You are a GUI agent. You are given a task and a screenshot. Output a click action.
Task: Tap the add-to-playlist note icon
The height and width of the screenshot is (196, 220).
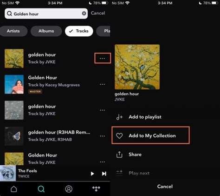tap(119, 117)
